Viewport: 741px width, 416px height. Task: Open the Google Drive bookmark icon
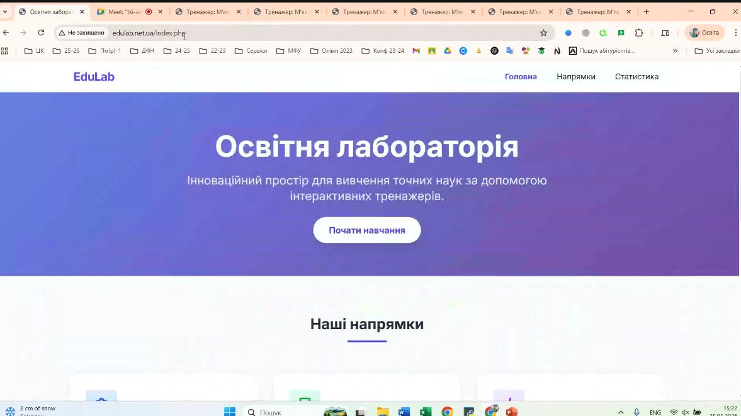(448, 51)
